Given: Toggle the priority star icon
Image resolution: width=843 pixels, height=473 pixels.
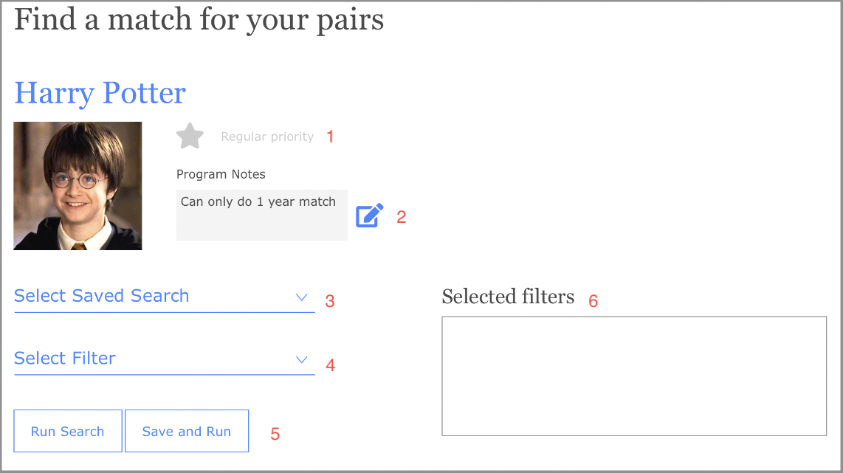Looking at the screenshot, I should coord(190,137).
